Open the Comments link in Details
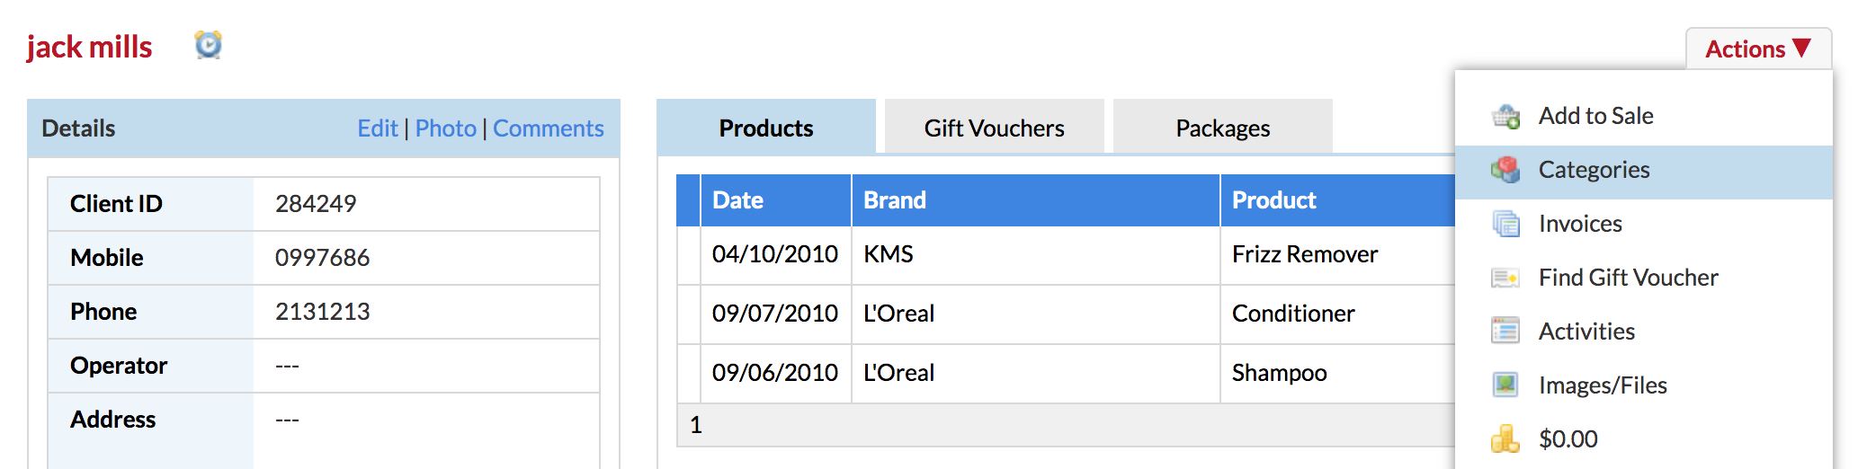This screenshot has width=1858, height=469. click(549, 128)
